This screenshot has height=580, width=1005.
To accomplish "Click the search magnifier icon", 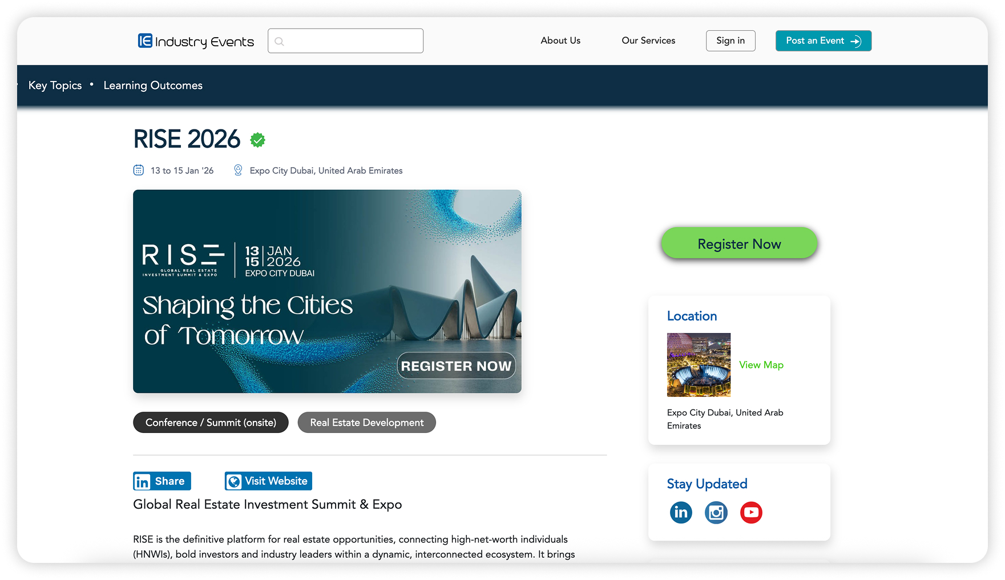I will pos(279,41).
